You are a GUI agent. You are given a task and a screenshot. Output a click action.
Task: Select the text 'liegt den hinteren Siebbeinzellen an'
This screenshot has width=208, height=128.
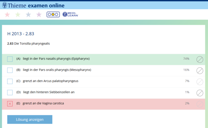49,92
